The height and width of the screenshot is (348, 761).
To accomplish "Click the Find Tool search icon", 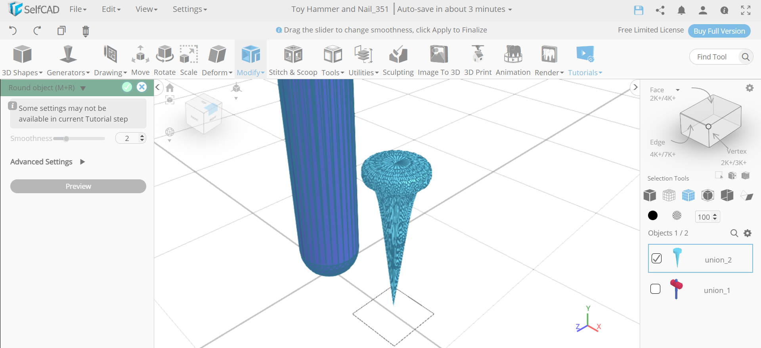I will point(746,57).
